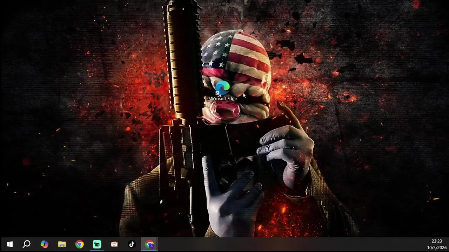Click the date 10/3/2026 in tray
Image resolution: width=449 pixels, height=252 pixels.
(436, 247)
